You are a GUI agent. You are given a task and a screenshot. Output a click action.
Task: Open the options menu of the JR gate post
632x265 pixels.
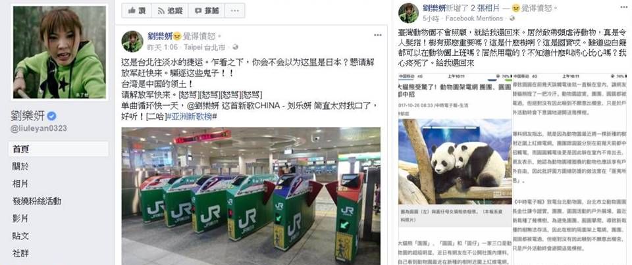[377, 36]
